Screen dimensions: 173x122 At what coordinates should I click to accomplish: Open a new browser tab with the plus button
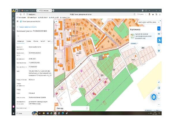[x=53, y=11]
